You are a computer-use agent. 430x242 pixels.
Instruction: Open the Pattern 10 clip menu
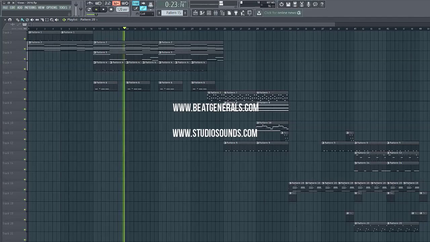[258, 123]
